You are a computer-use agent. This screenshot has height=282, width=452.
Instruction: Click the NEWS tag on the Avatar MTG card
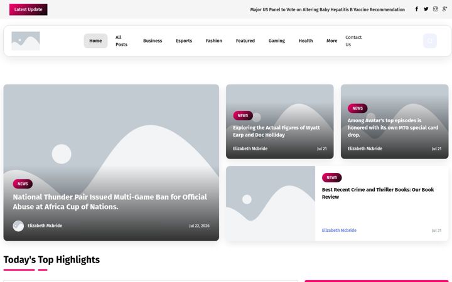pos(357,108)
